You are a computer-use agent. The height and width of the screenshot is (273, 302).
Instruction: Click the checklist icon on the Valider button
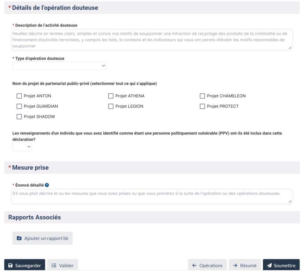point(54,265)
